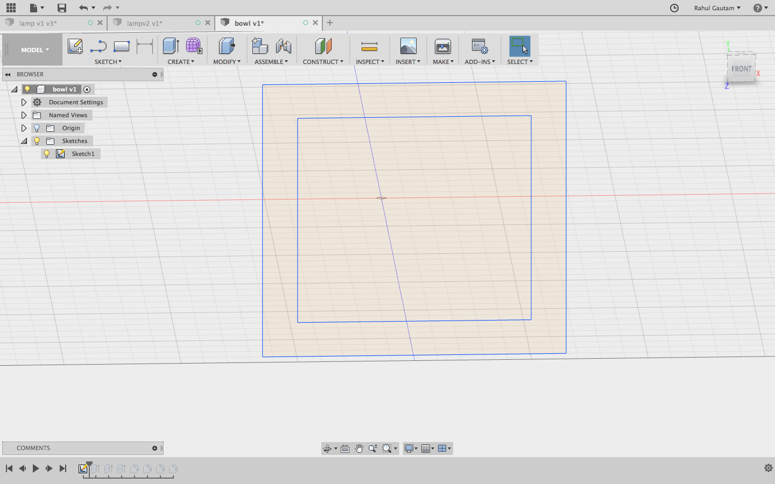The height and width of the screenshot is (484, 775).
Task: Hide Sketch1 using its light bulb
Action: click(x=46, y=154)
